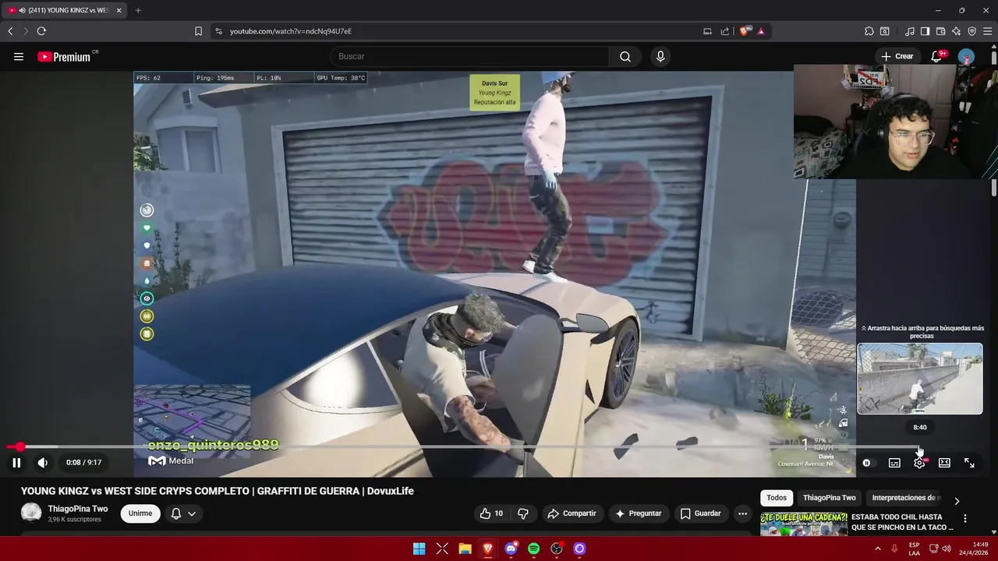Click the browser address bar URL
Viewport: 998px width, 561px height.
pyautogui.click(x=290, y=31)
